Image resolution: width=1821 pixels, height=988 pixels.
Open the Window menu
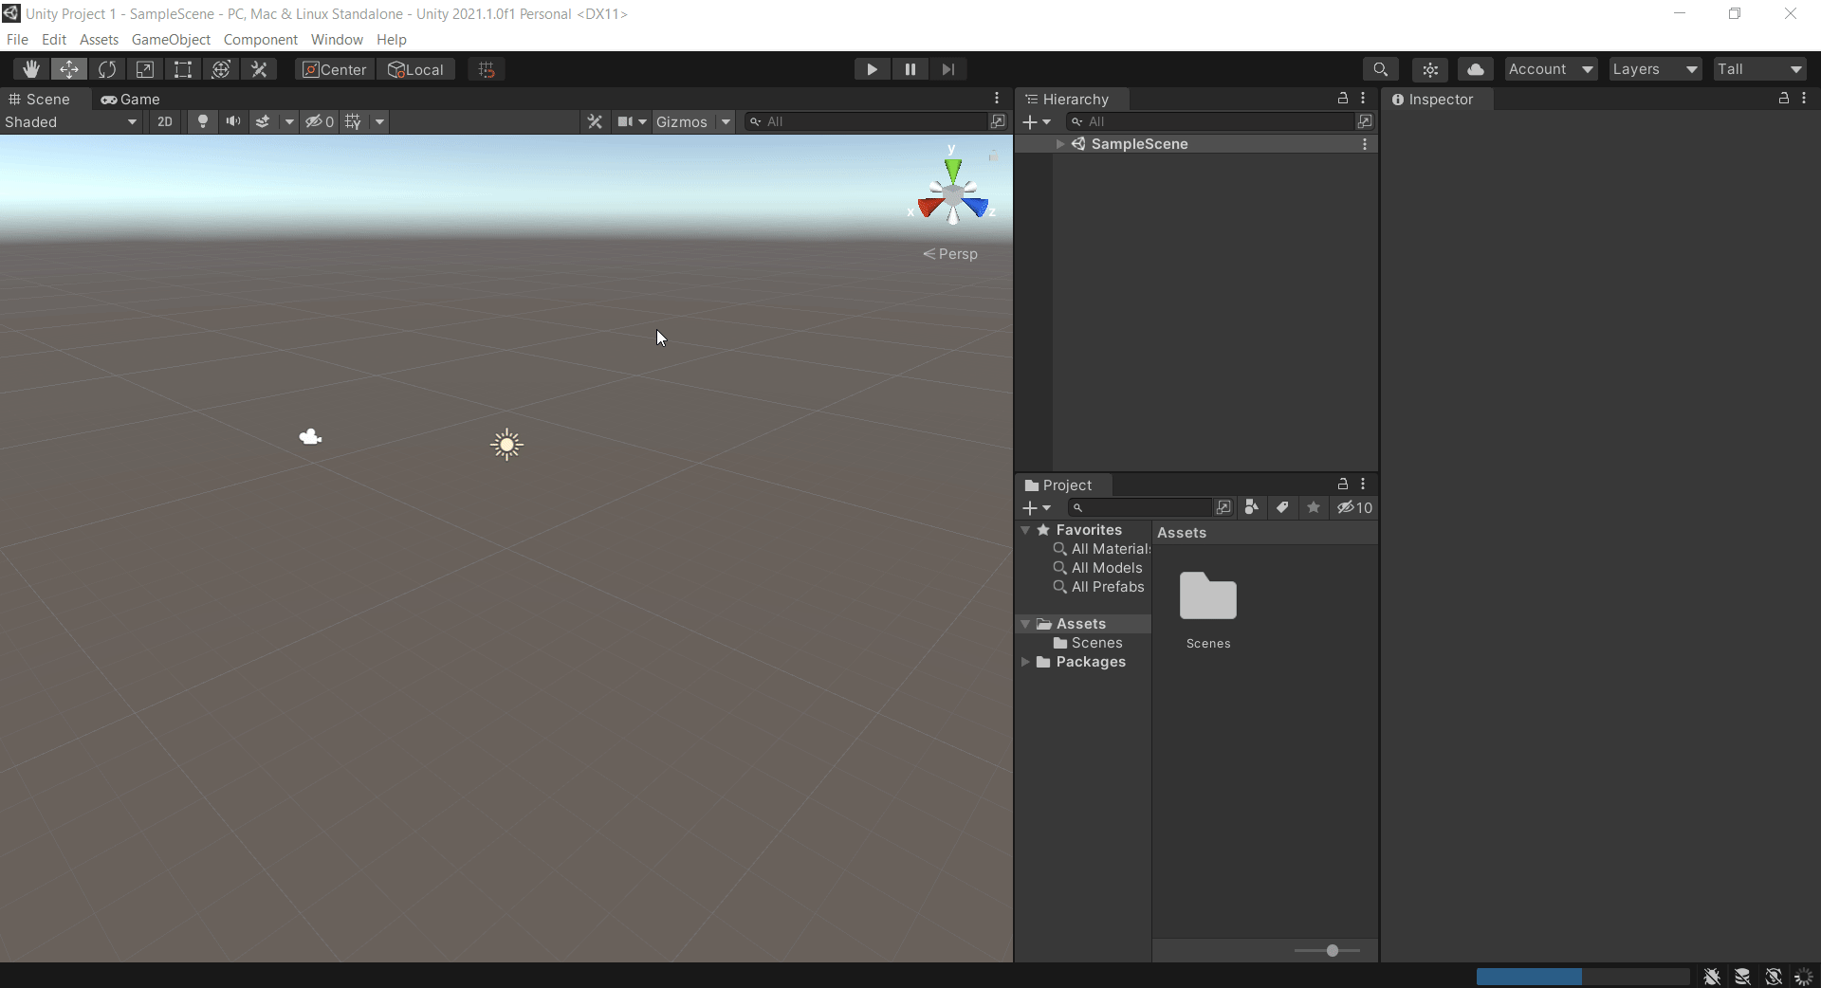click(337, 39)
